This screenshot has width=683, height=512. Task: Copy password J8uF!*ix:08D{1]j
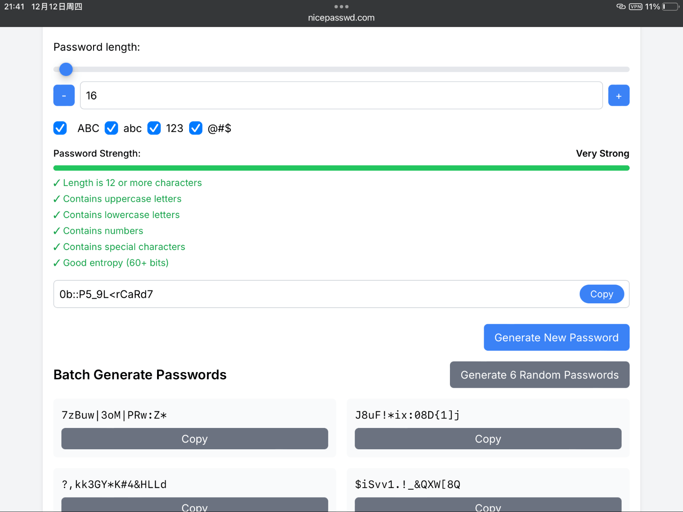[x=488, y=439]
